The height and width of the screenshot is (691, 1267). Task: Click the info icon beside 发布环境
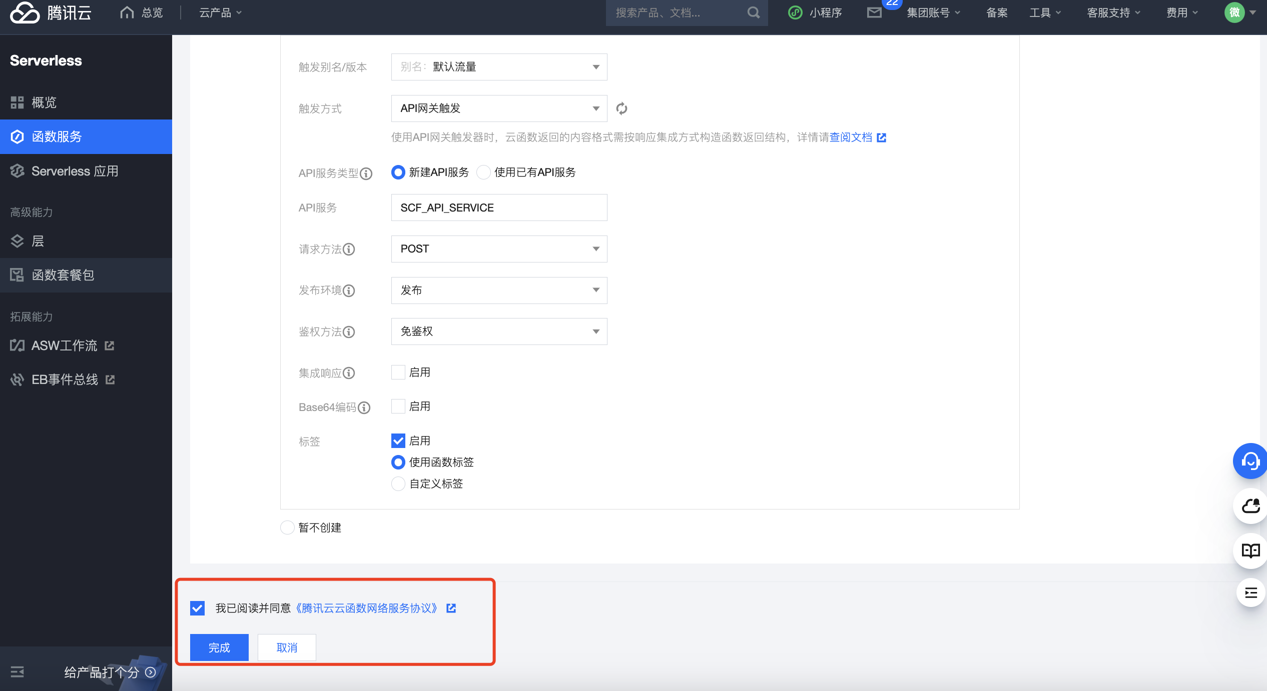(349, 290)
